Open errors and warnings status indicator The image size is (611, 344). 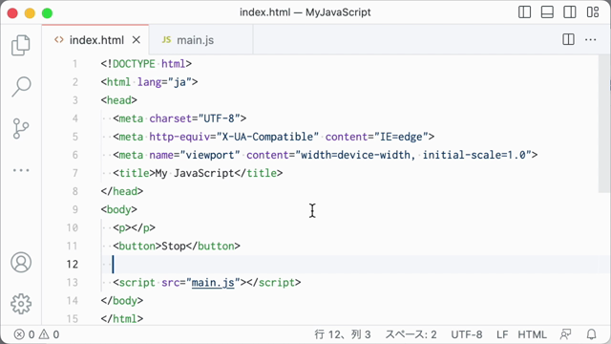(x=36, y=334)
